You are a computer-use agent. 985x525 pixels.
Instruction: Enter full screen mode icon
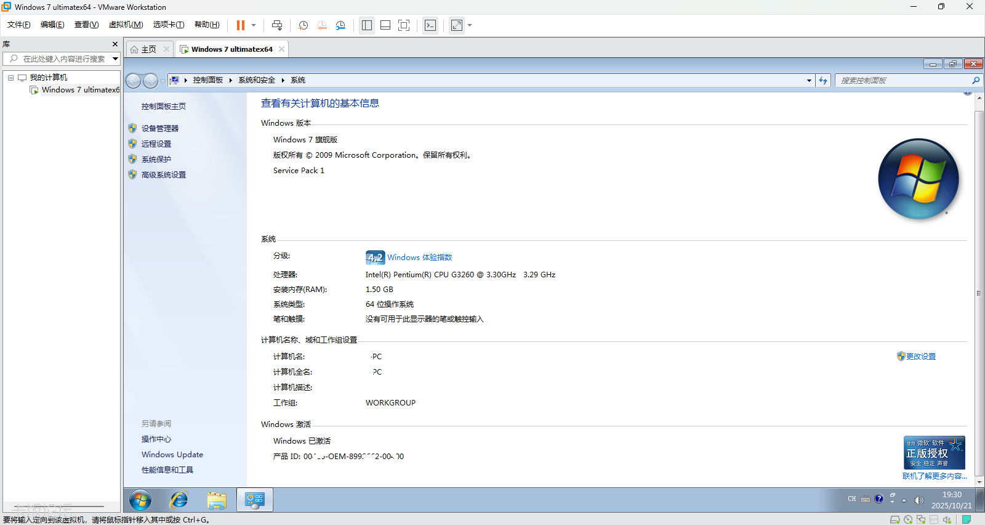pyautogui.click(x=404, y=25)
